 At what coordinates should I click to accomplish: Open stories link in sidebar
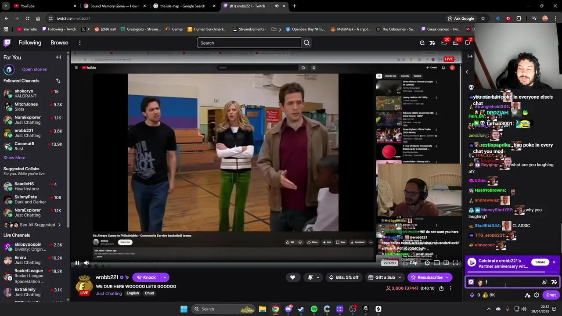pos(34,69)
